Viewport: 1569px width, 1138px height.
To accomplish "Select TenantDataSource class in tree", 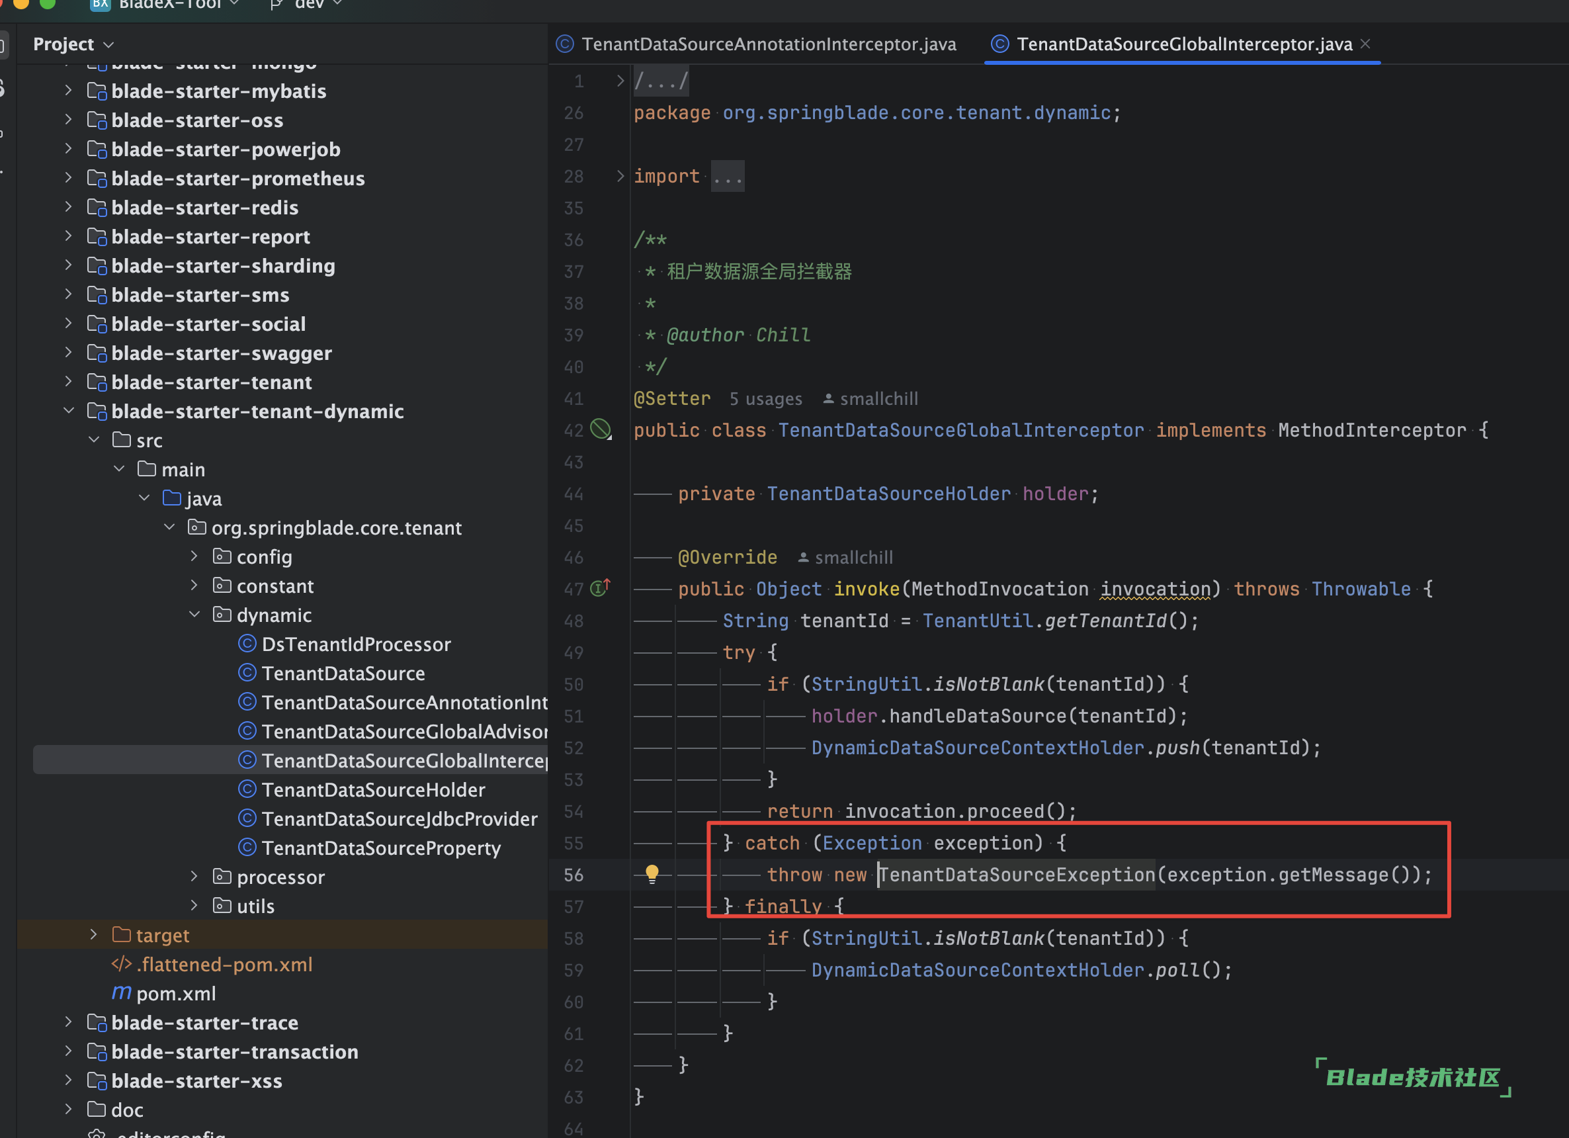I will pyautogui.click(x=343, y=673).
